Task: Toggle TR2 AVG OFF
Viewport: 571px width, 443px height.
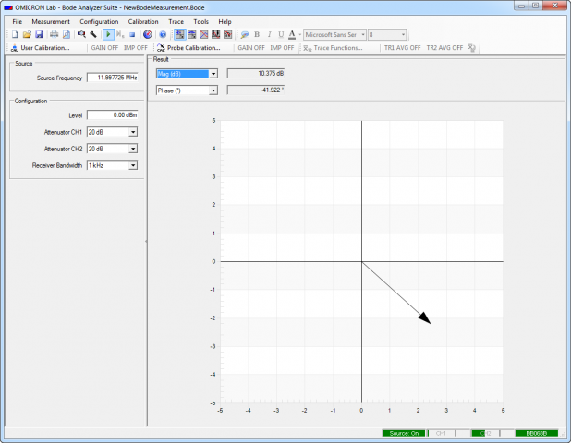Action: tap(444, 48)
